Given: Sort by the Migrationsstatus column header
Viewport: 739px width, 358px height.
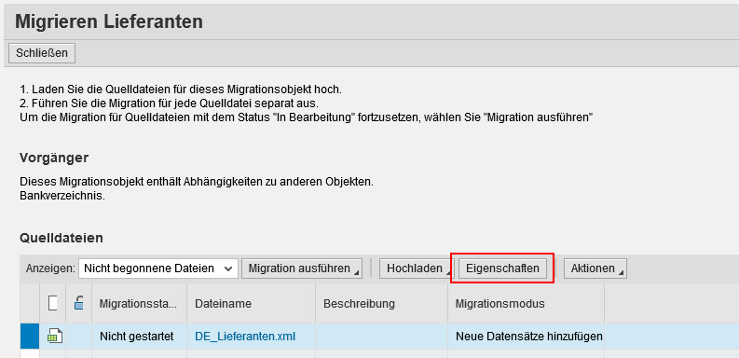Looking at the screenshot, I should pos(139,304).
